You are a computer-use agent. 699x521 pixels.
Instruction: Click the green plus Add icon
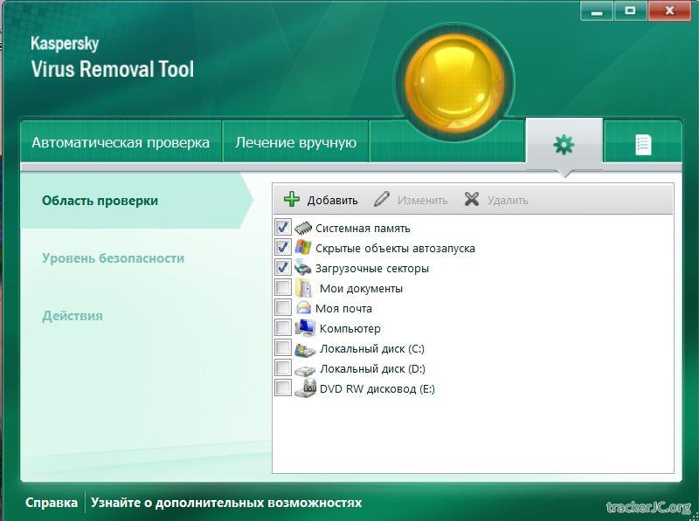(x=293, y=200)
